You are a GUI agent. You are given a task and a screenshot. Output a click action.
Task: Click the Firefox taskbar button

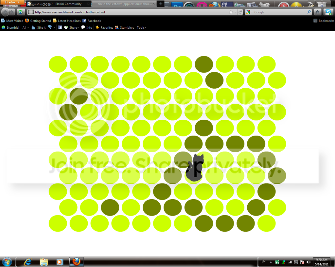(x=76, y=262)
